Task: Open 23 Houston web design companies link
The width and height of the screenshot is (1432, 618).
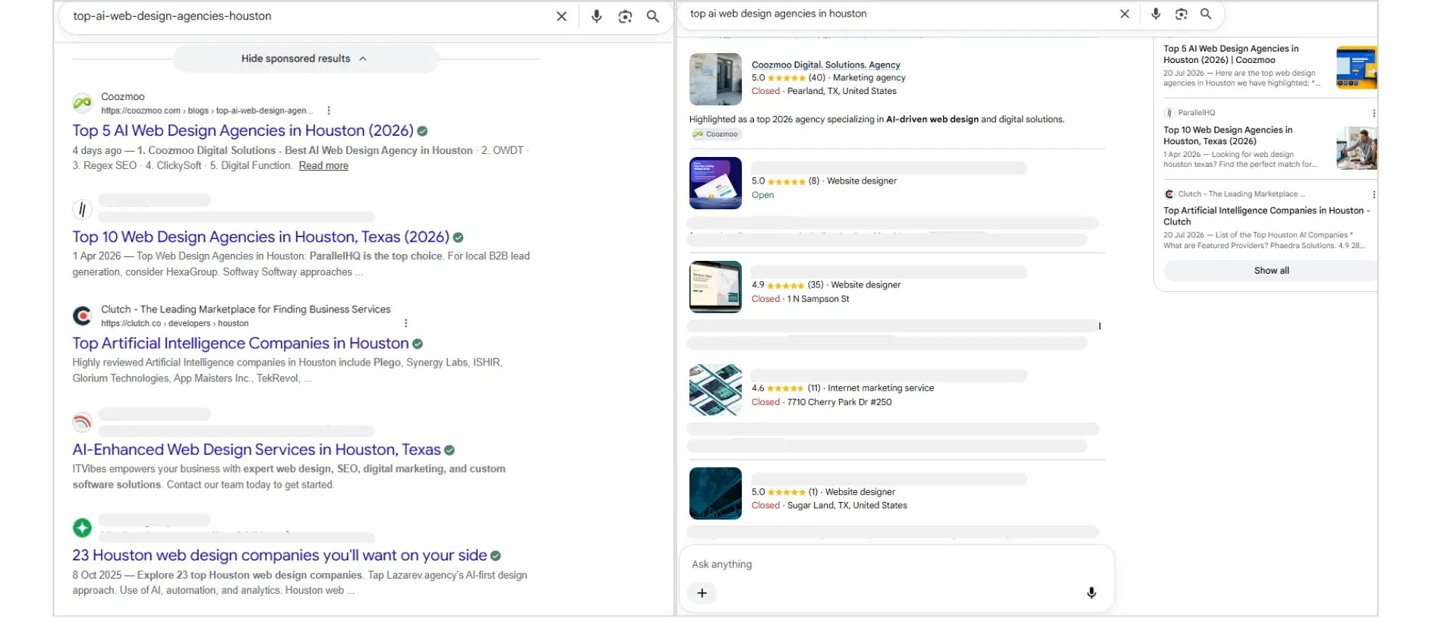Action: tap(279, 556)
